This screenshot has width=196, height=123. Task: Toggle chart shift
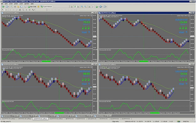[x=93, y=7]
